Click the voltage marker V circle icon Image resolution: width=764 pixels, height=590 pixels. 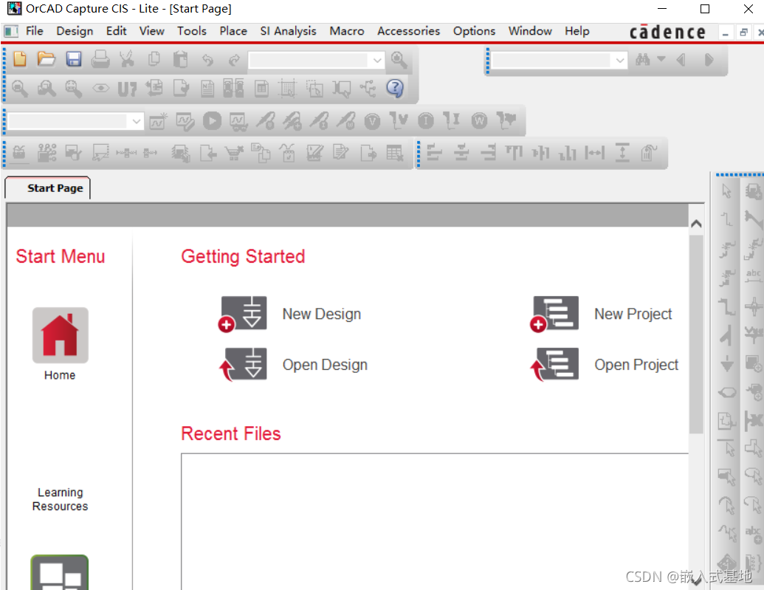coord(372,121)
